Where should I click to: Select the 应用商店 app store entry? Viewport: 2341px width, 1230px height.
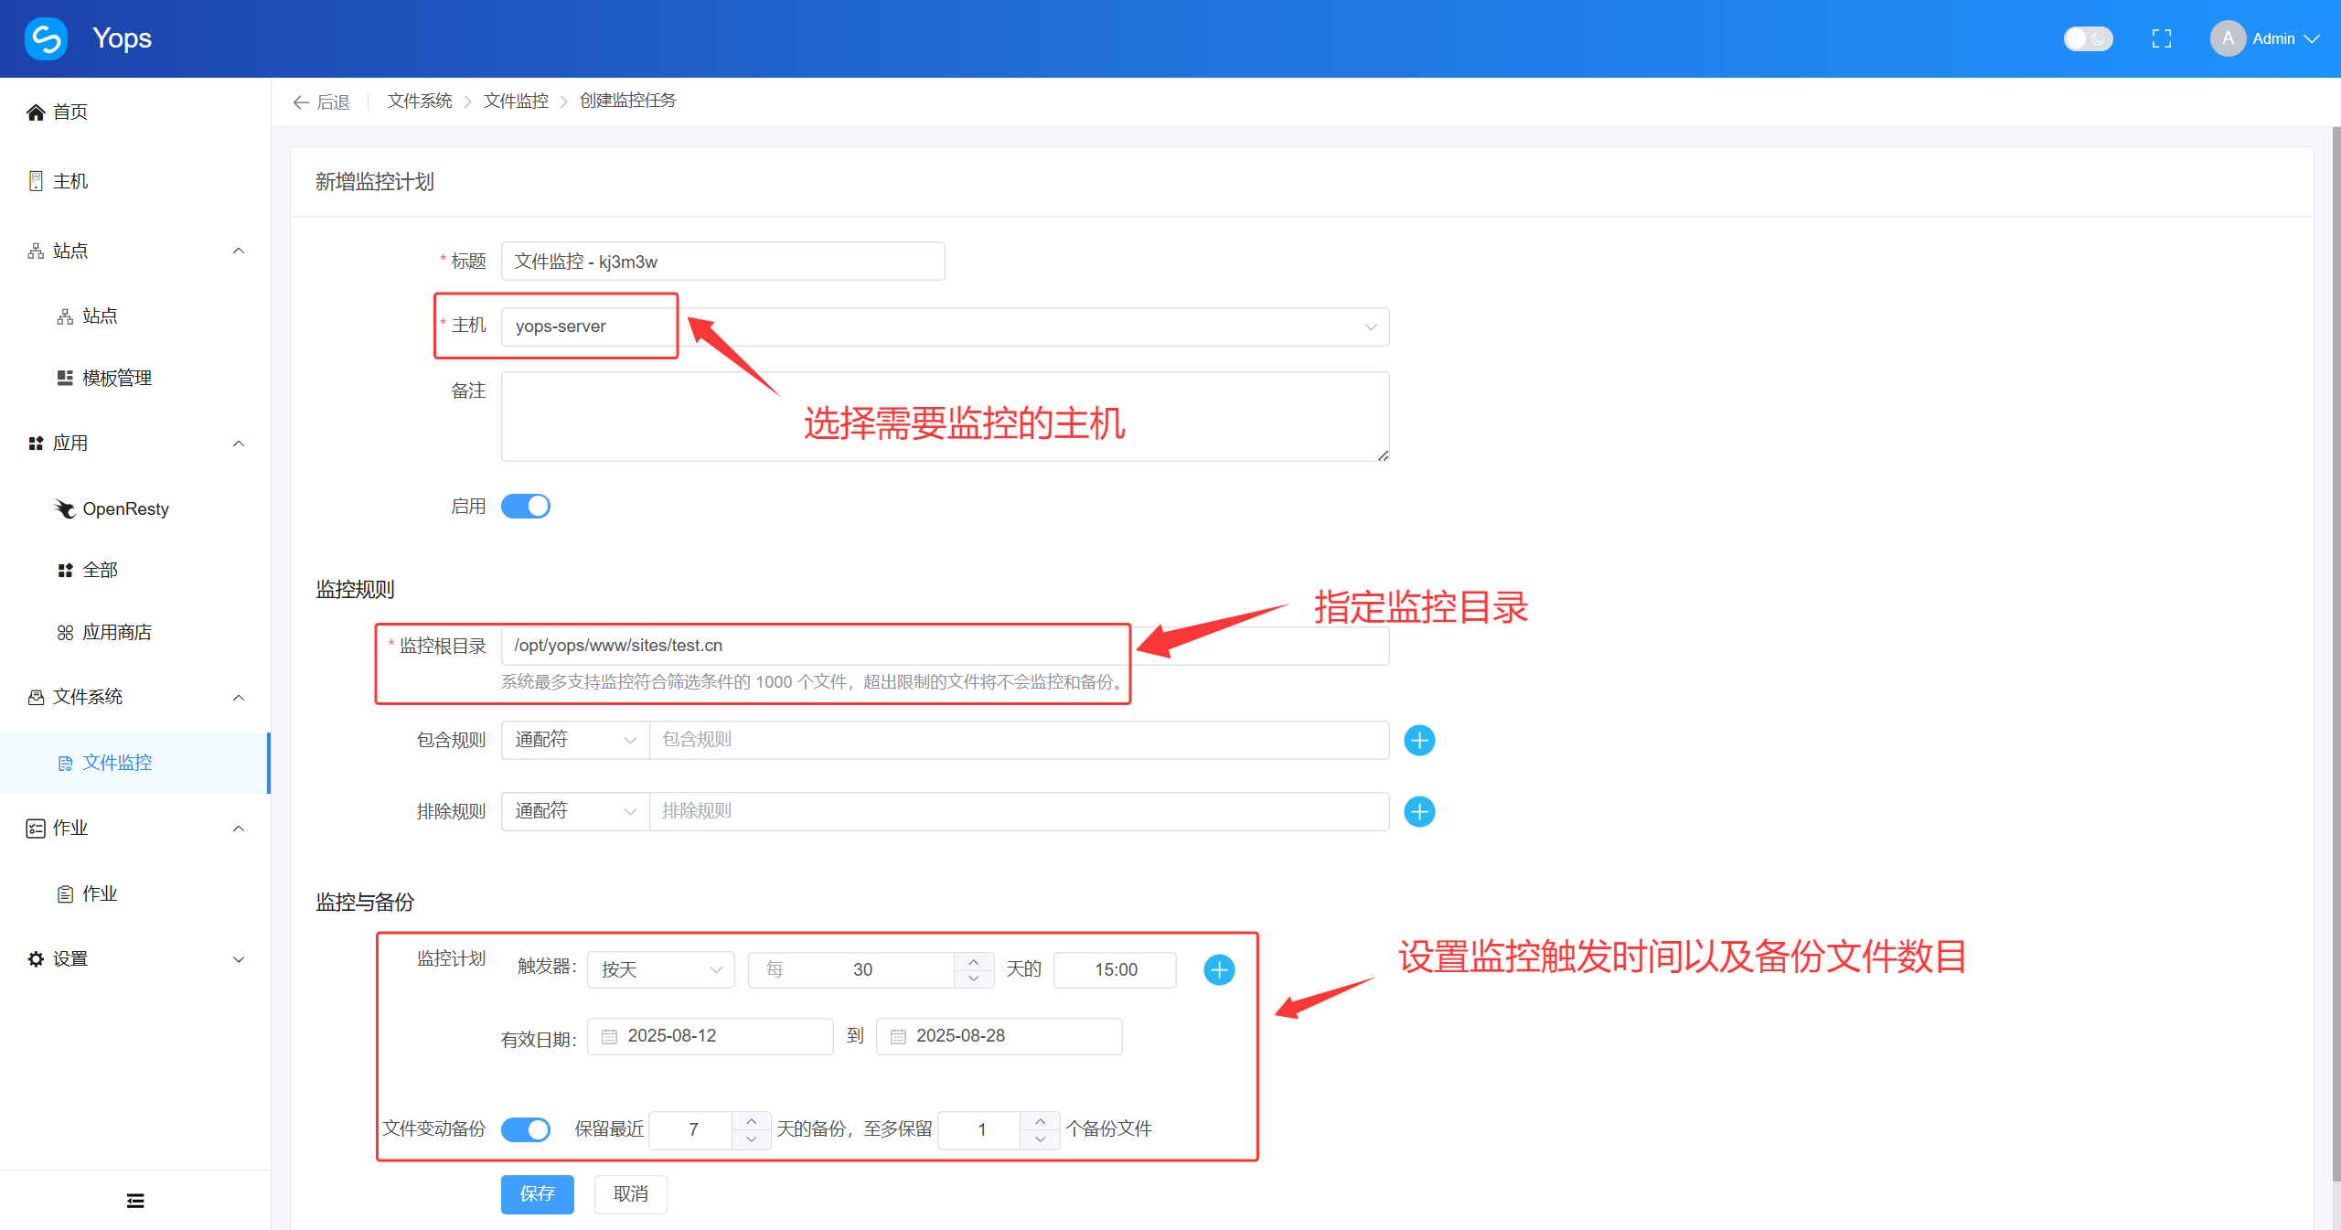[117, 631]
